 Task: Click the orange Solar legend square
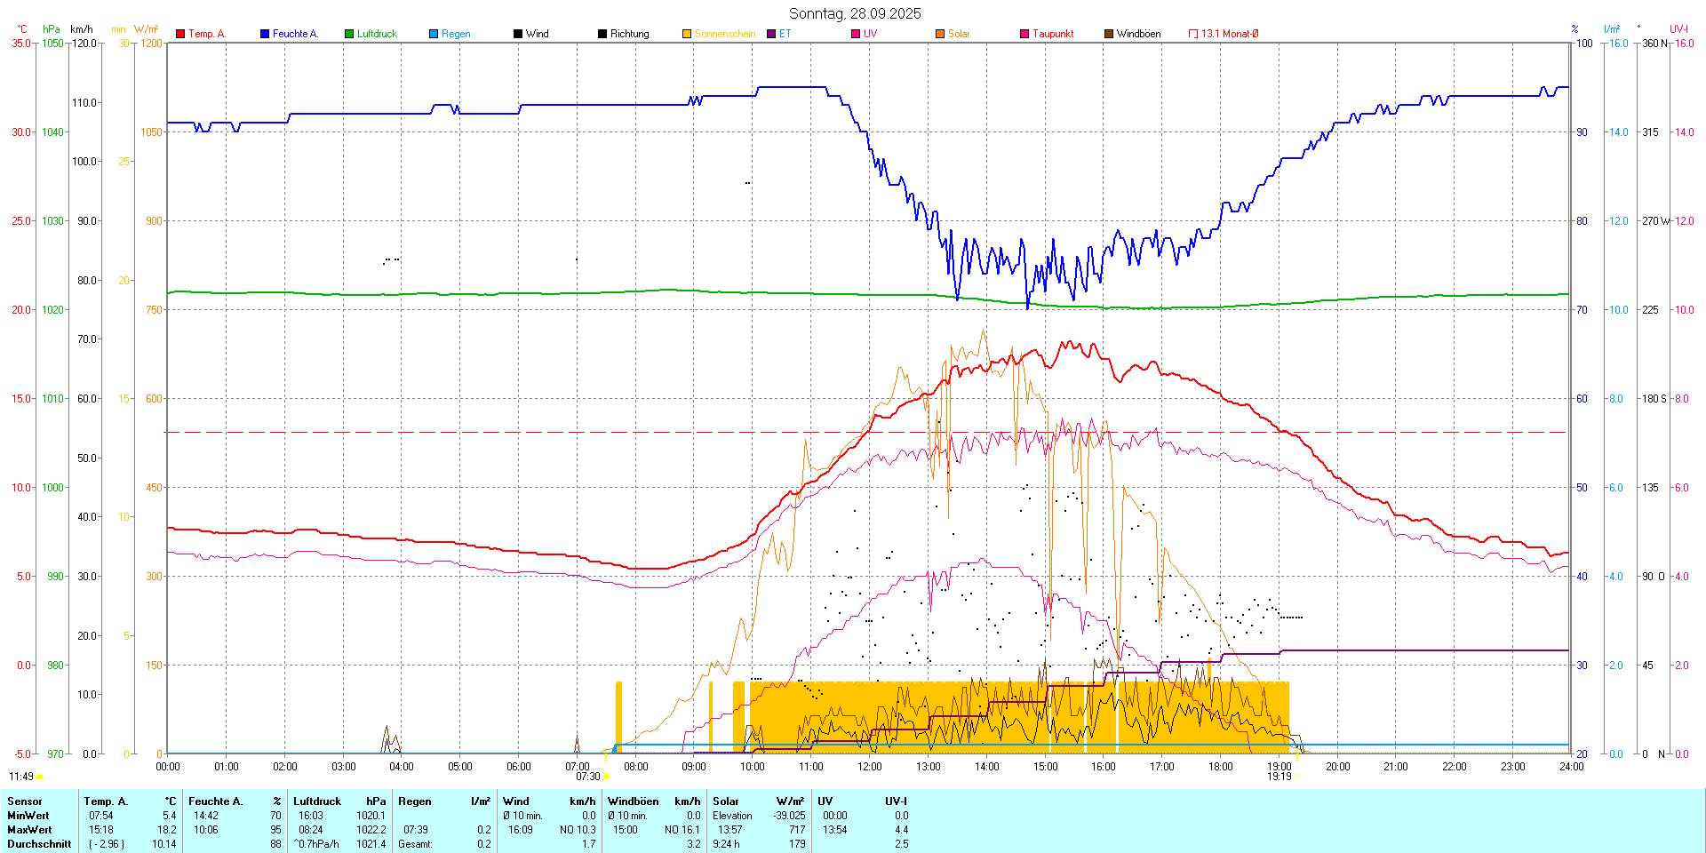(x=940, y=34)
